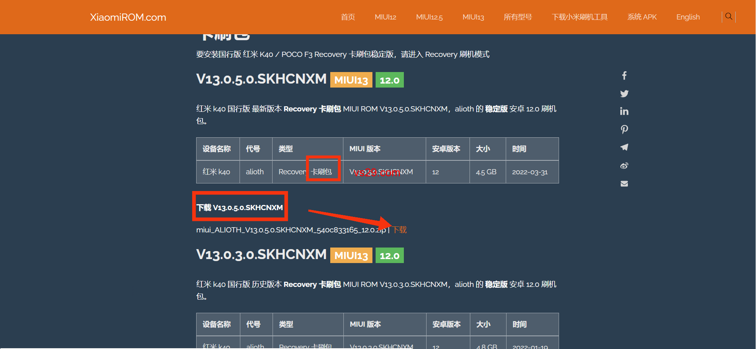Click the 安卓版本 header in first table
Screen dimensions: 756x349
tap(448, 149)
